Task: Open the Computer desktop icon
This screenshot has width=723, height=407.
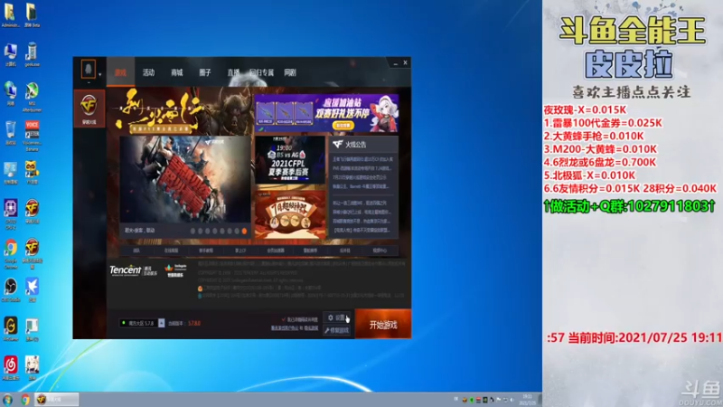Action: click(x=10, y=54)
